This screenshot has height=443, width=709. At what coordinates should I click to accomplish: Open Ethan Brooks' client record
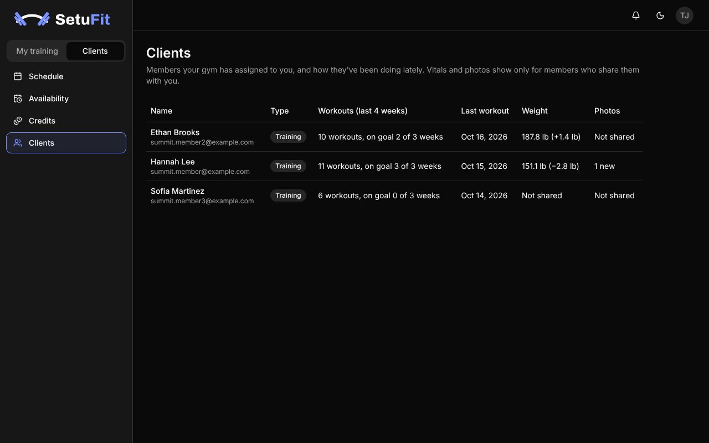(x=175, y=132)
